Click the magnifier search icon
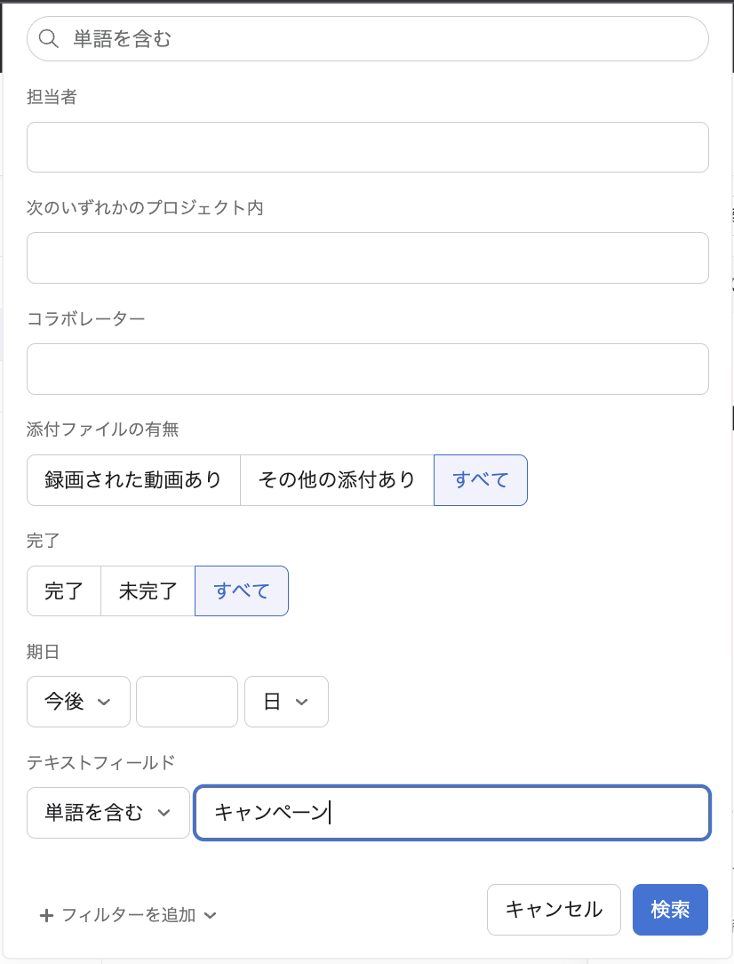 [49, 39]
